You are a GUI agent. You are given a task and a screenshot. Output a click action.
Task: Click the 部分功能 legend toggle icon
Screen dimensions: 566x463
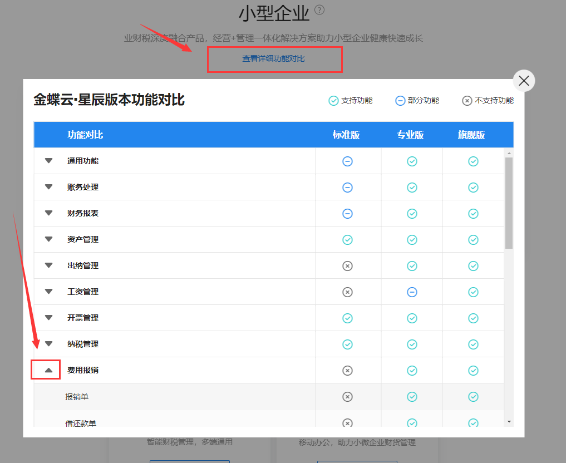[x=400, y=101]
